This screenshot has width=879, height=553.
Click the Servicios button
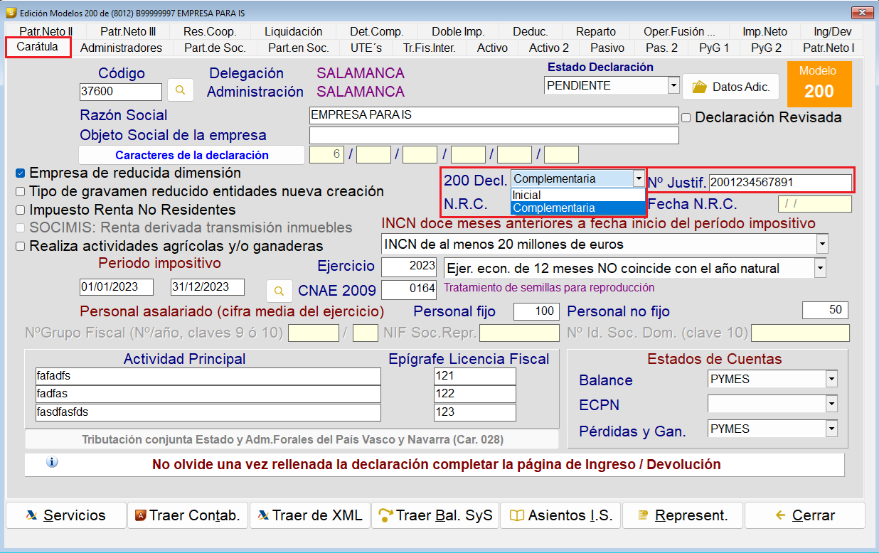coord(65,515)
